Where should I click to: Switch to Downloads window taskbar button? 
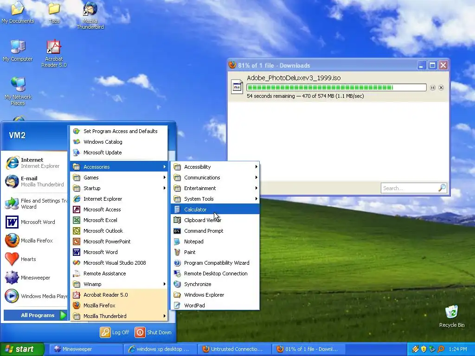pyautogui.click(x=309, y=349)
